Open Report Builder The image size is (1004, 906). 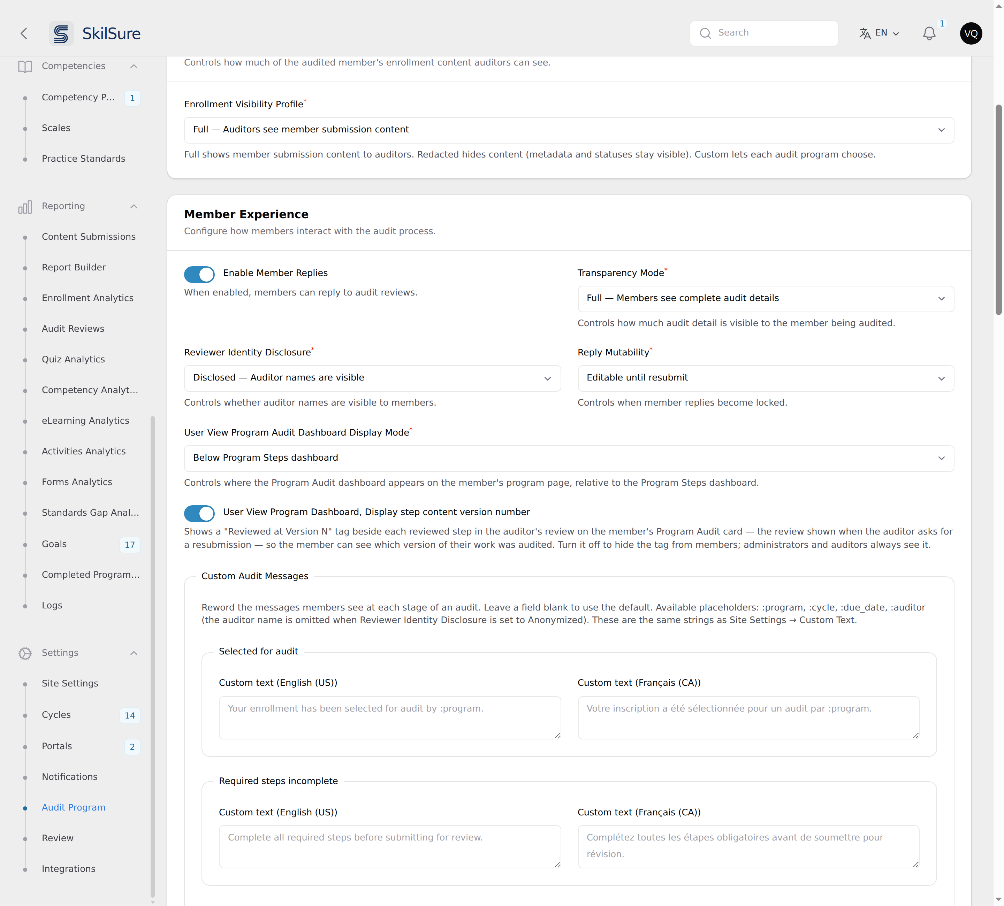click(x=74, y=267)
